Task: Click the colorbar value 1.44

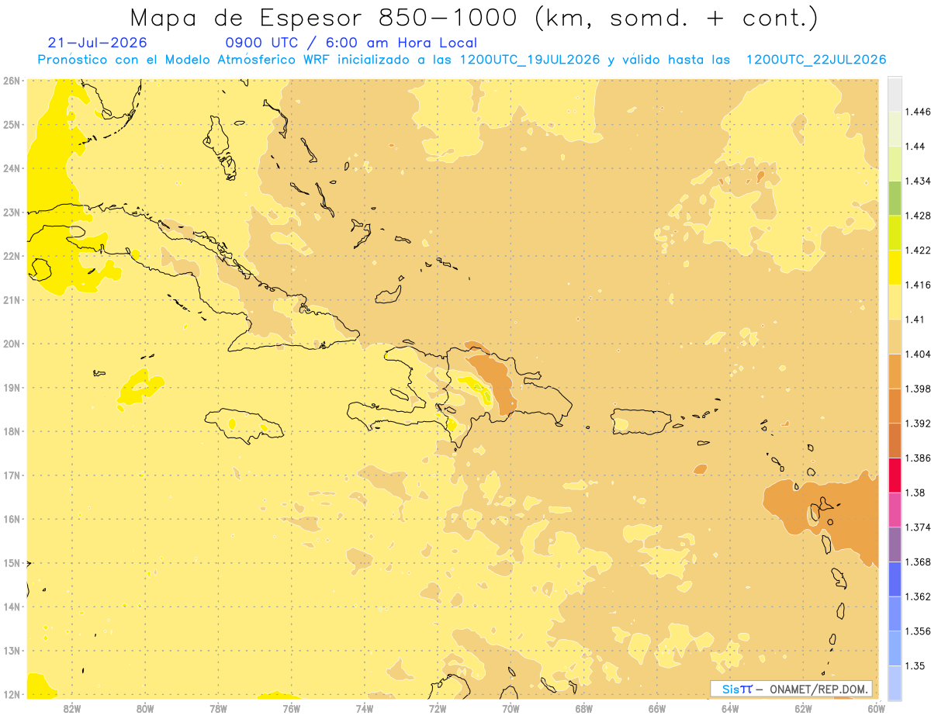Action: [x=915, y=147]
